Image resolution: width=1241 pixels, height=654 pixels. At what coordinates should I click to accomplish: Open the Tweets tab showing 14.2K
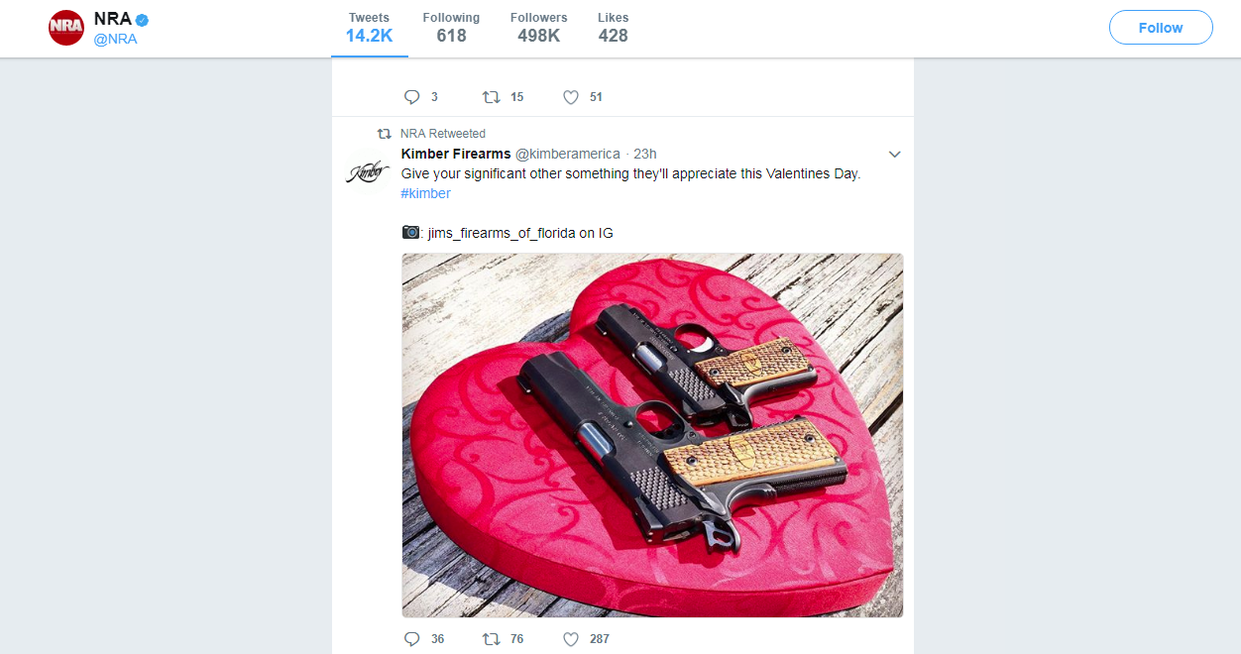pyautogui.click(x=369, y=28)
